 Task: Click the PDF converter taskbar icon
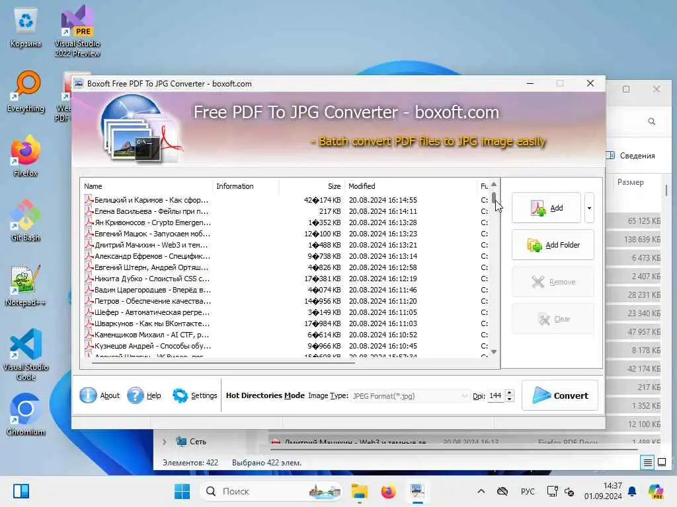(417, 491)
